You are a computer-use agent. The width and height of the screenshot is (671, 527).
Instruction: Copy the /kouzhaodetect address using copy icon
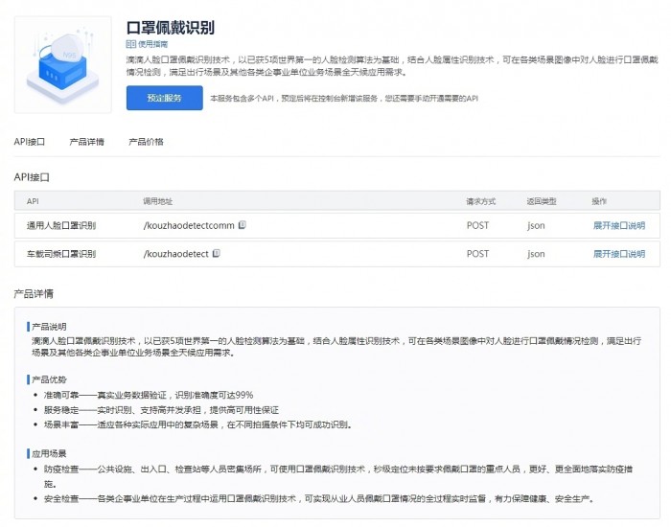(x=217, y=254)
